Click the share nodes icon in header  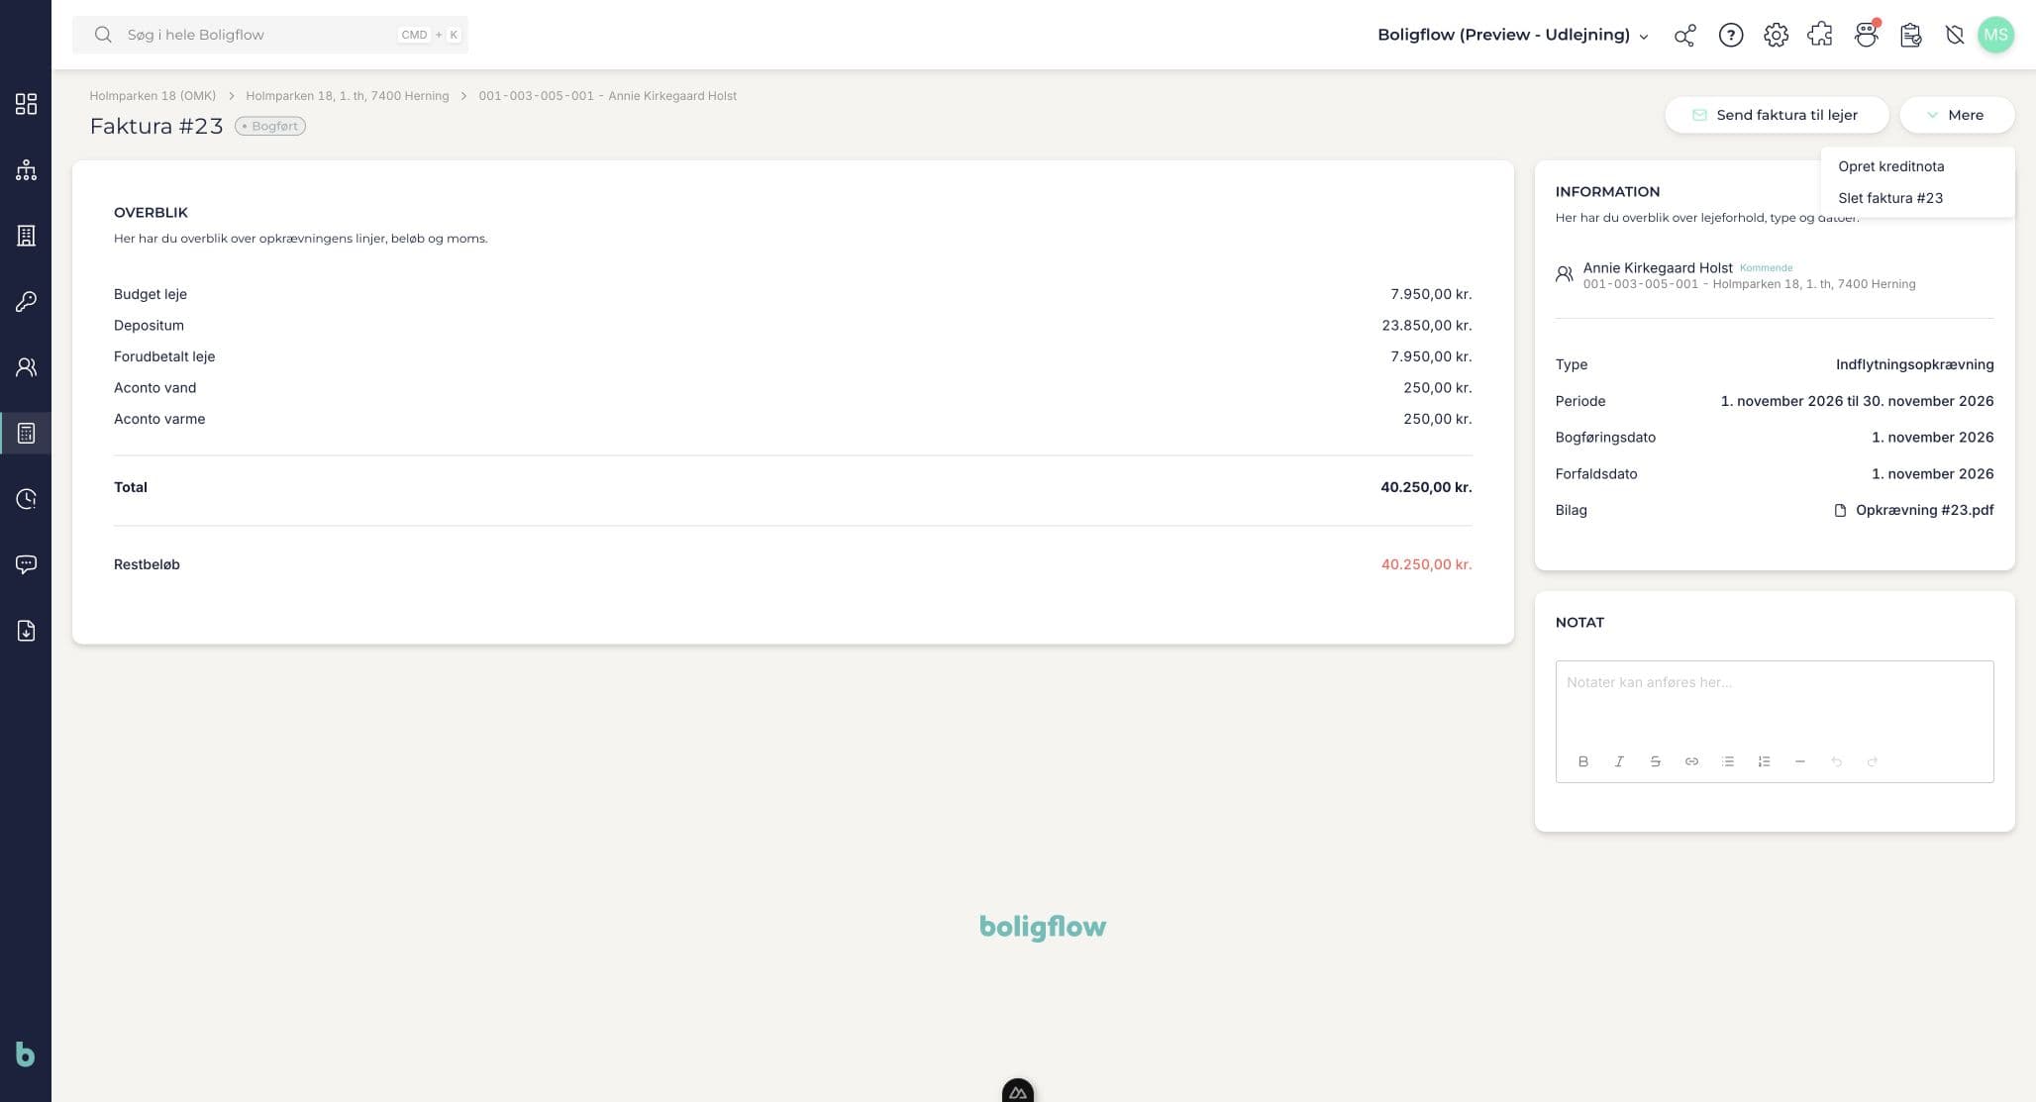1684,36
